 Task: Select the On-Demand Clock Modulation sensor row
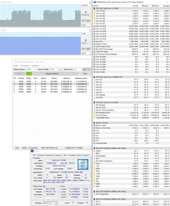click(x=131, y=54)
